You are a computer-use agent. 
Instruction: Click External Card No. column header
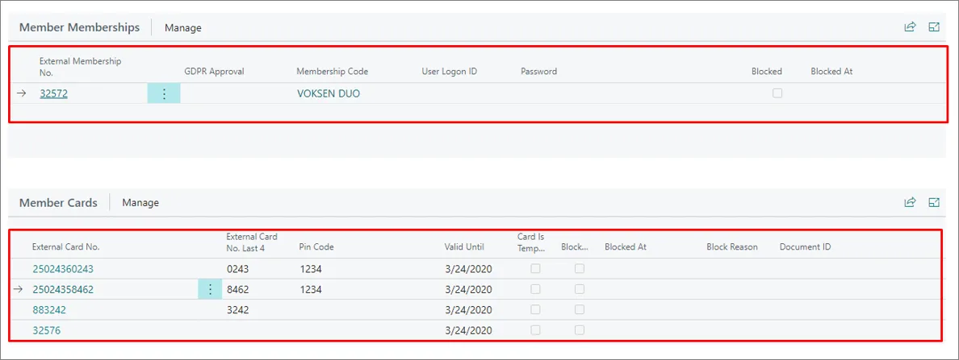pyautogui.click(x=65, y=247)
